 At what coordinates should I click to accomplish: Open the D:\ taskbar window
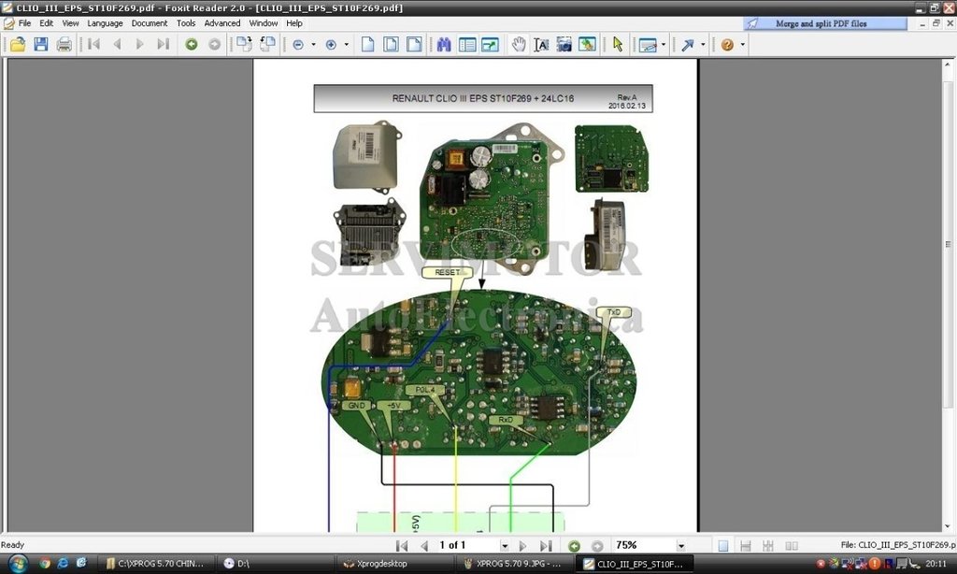click(x=277, y=564)
